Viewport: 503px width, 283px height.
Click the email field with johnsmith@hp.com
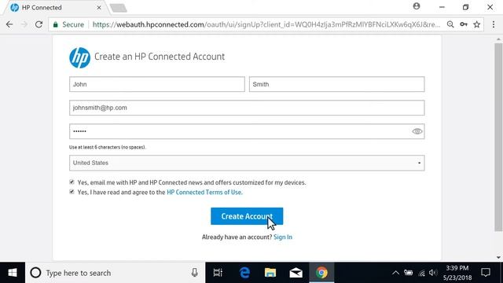coord(247,108)
